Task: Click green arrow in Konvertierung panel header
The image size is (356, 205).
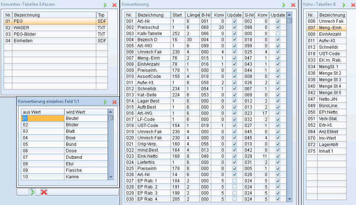Action: pos(284,5)
